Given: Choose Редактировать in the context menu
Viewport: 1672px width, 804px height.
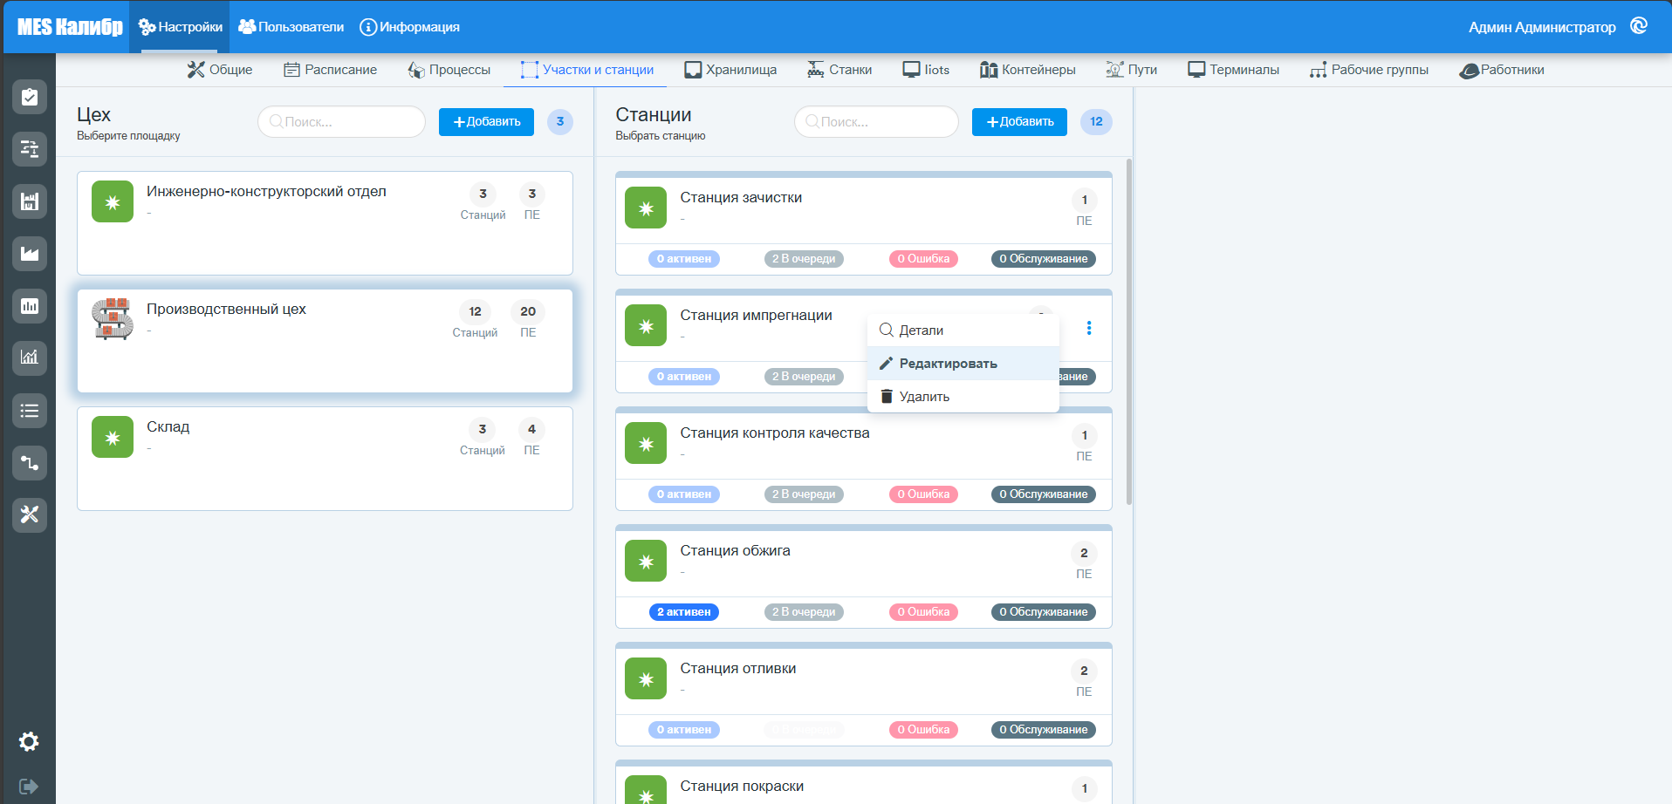Looking at the screenshot, I should [963, 364].
